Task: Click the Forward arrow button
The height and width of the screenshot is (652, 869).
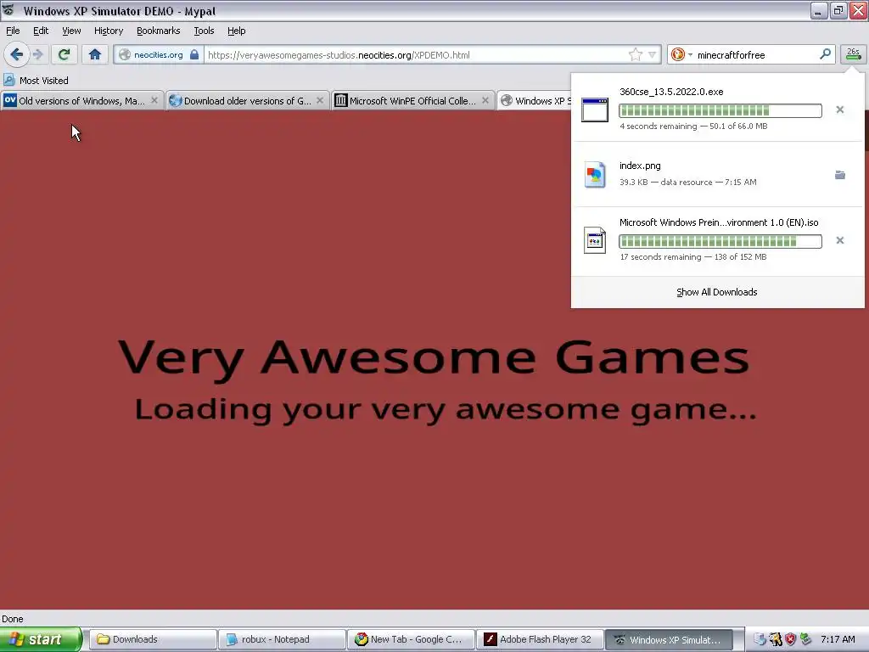Action: [38, 54]
